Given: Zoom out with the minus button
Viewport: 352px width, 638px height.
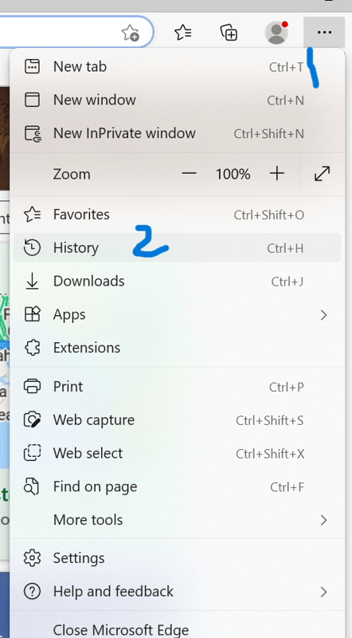Looking at the screenshot, I should pyautogui.click(x=189, y=174).
